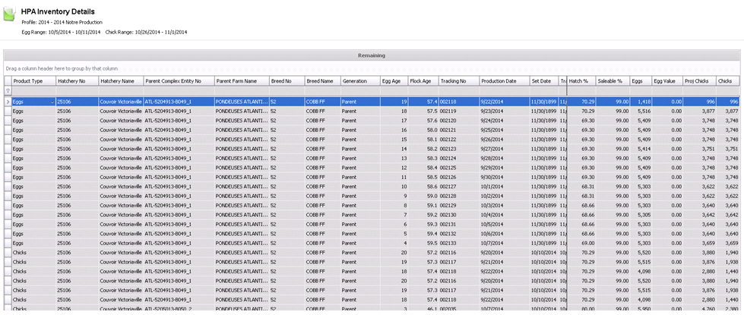Viewport: 744px width, 315px height.
Task: Click the Saleable % column header
Action: tap(613, 81)
